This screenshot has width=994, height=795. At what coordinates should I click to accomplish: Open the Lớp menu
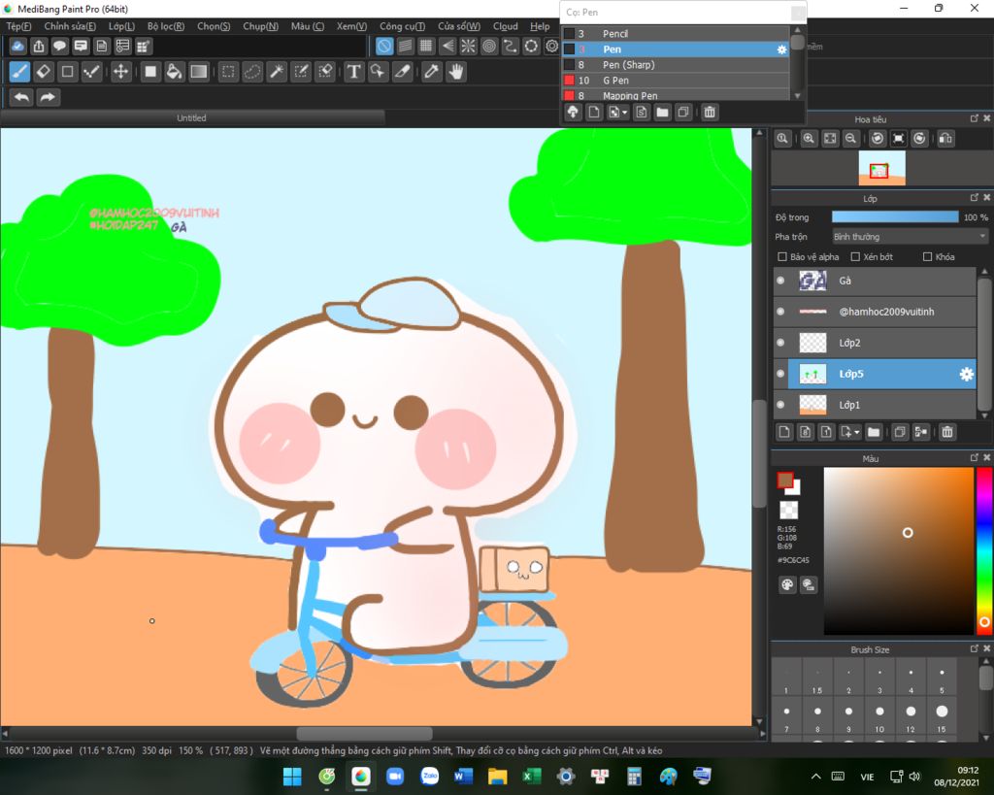coord(121,26)
